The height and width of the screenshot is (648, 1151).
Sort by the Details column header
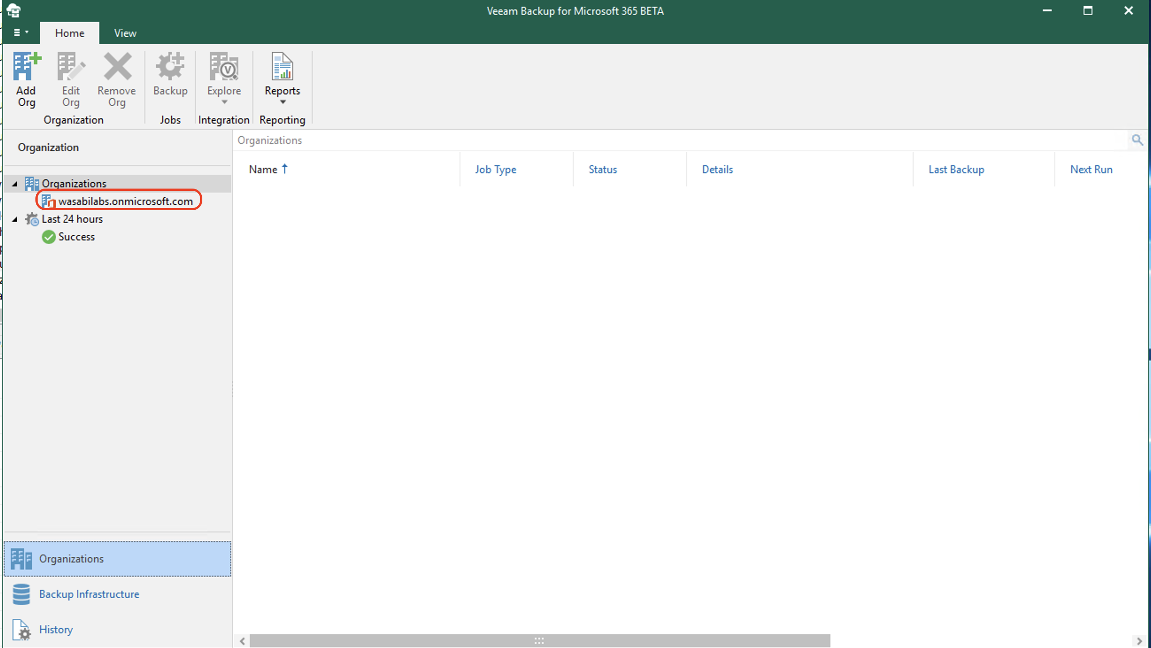(800, 170)
